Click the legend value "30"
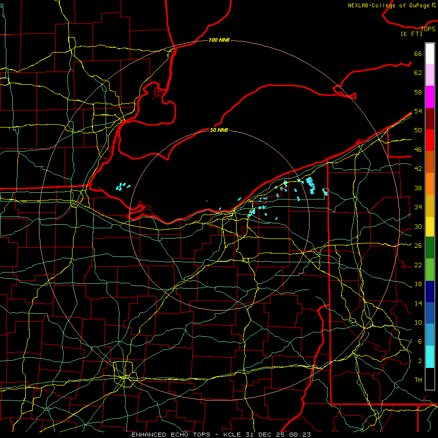The height and width of the screenshot is (438, 438). (418, 226)
